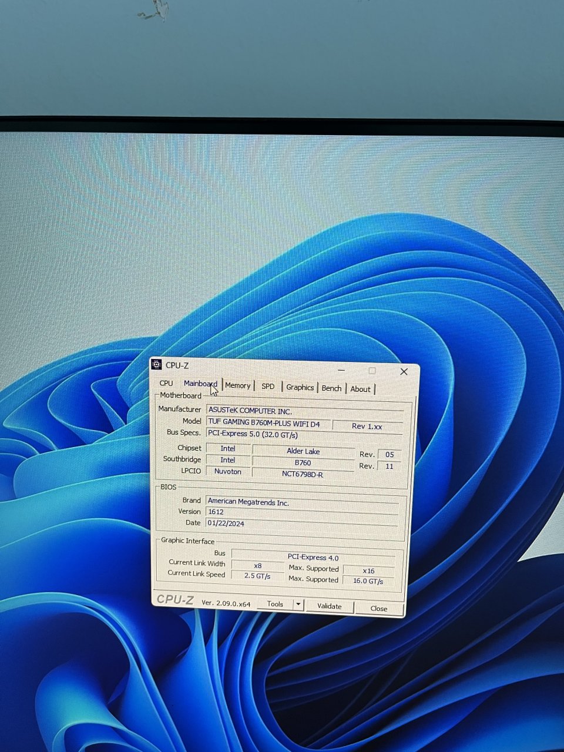Show the About tab

(x=360, y=389)
